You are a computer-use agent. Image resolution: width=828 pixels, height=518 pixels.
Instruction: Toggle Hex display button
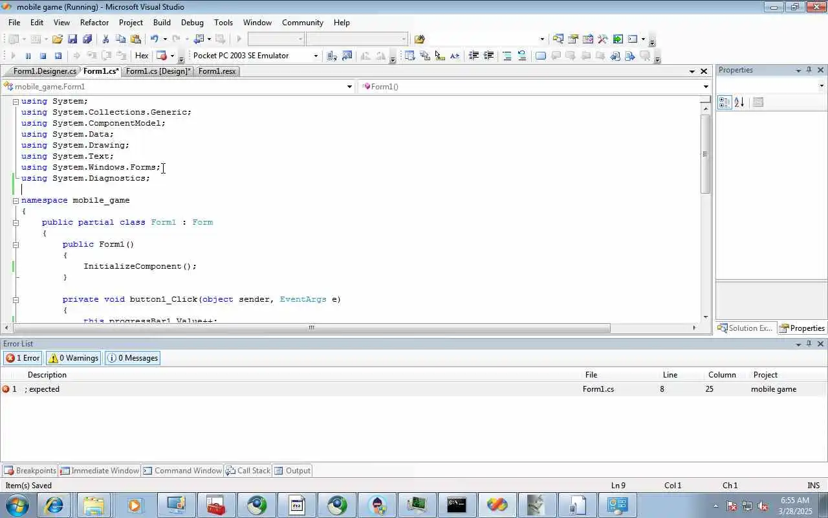pyautogui.click(x=142, y=56)
